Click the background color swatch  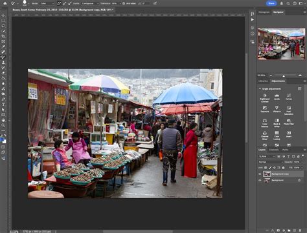5,141
